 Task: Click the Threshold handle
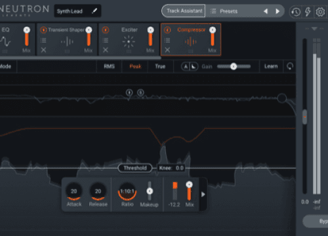[x=135, y=168]
